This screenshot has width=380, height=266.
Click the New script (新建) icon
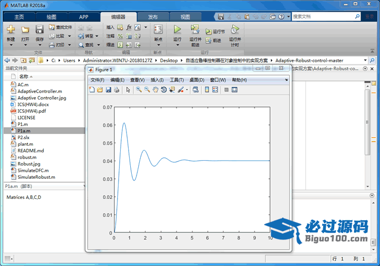tap(11, 29)
